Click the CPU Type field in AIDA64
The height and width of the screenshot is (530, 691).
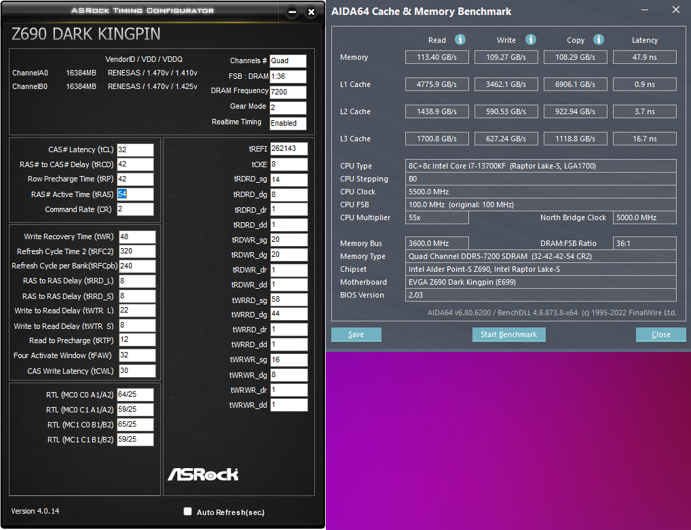(x=541, y=166)
